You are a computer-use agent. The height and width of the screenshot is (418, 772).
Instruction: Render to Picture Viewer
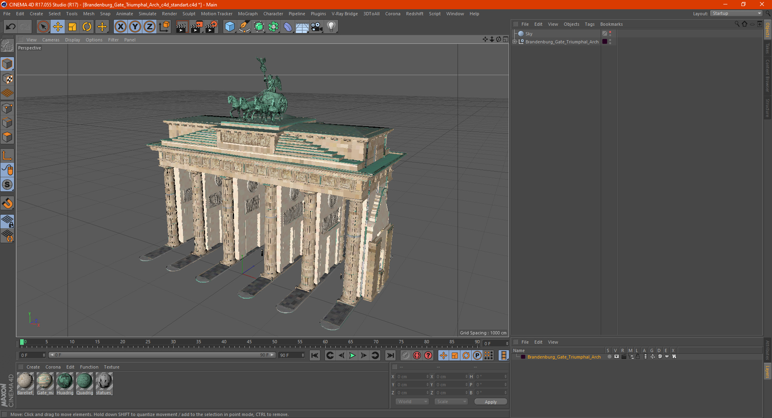click(197, 27)
